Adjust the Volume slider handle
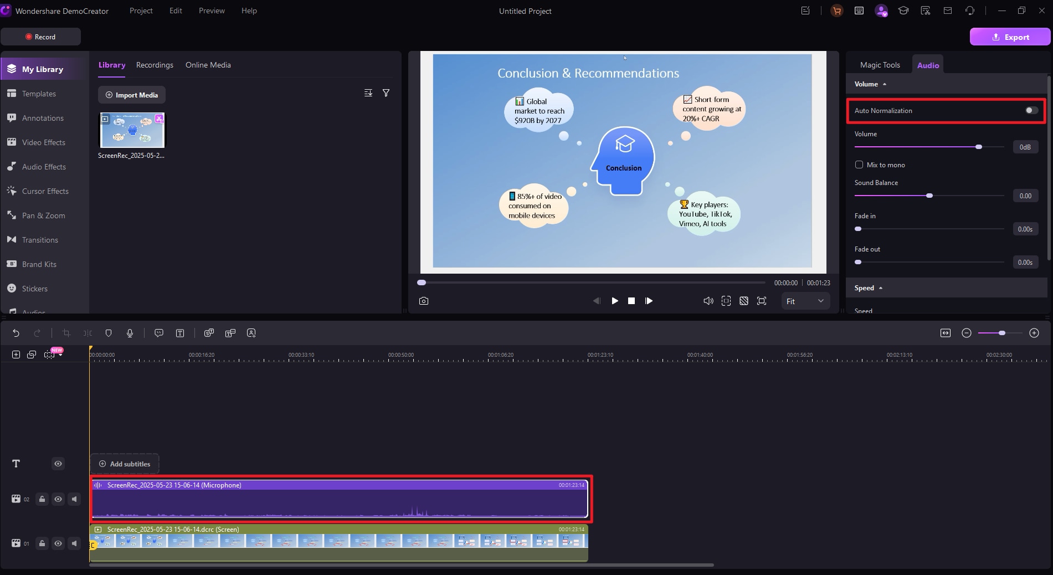1053x575 pixels. [x=979, y=147]
